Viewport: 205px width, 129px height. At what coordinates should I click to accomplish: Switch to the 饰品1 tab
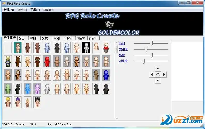tap(70, 38)
